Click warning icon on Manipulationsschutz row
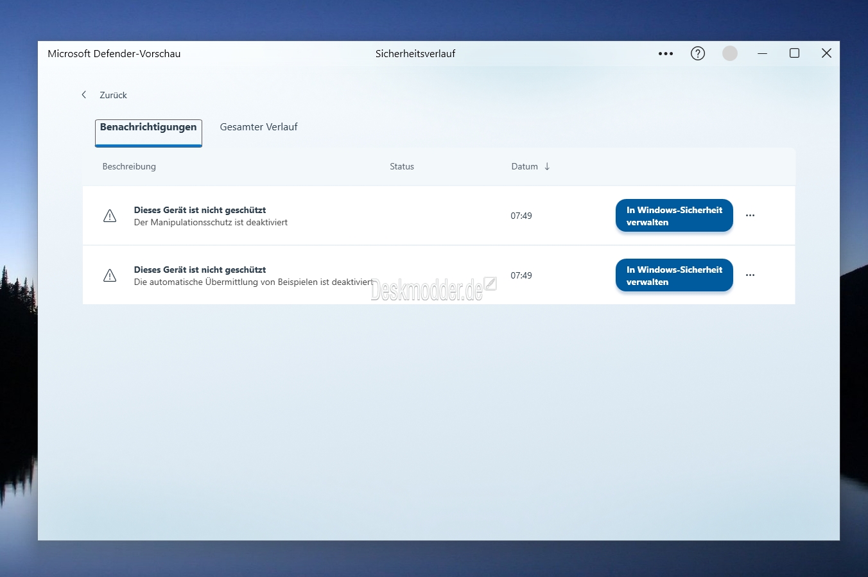Screen dimensions: 868x577 tap(110, 216)
